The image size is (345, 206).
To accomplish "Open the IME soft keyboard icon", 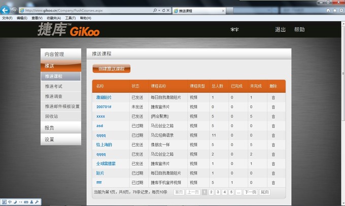I will click(x=26, y=202).
